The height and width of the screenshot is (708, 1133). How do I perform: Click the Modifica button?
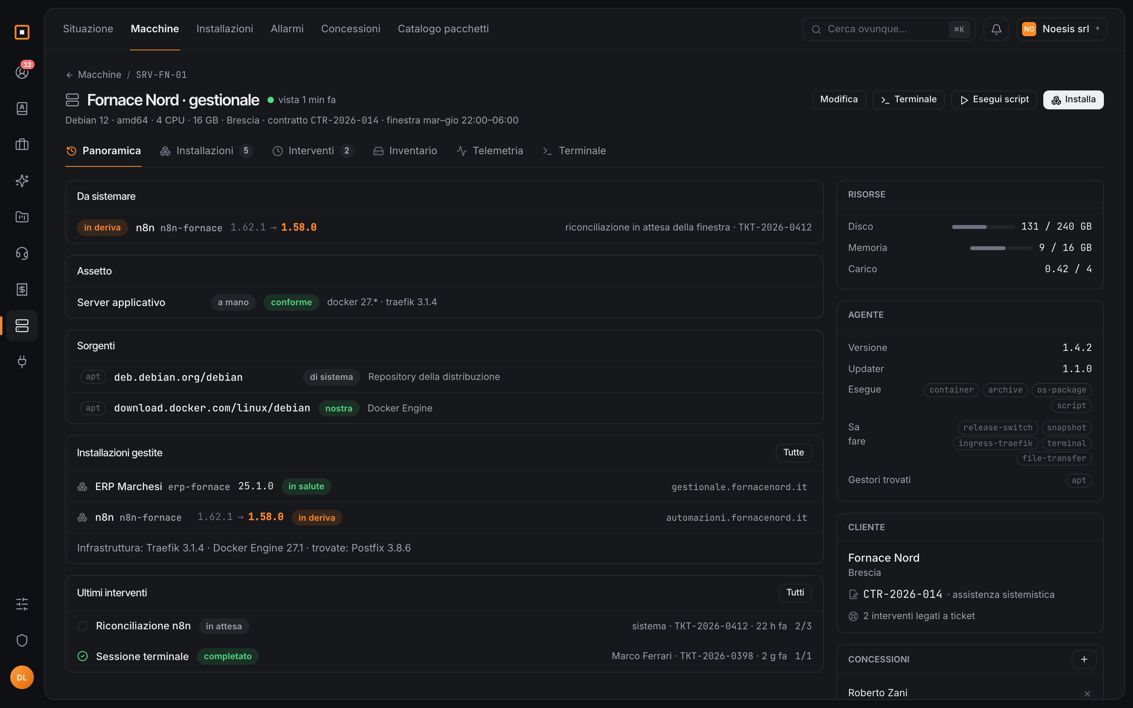tap(839, 99)
